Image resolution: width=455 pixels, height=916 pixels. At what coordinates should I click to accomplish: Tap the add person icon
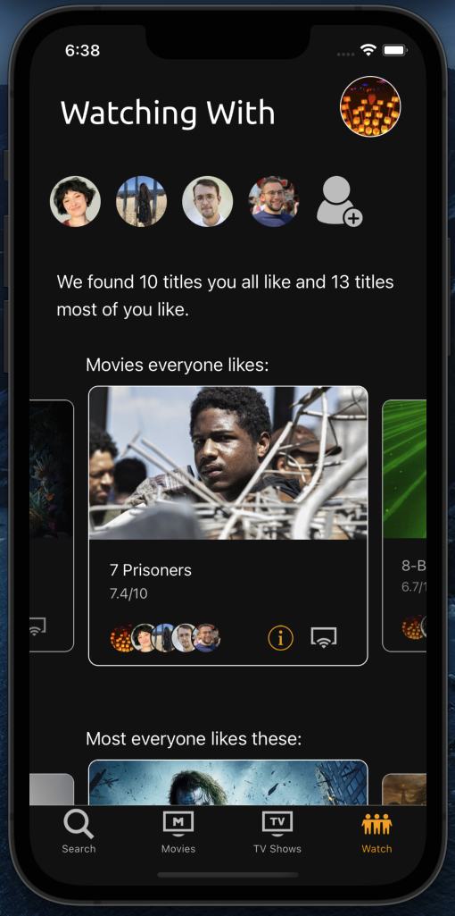(340, 202)
